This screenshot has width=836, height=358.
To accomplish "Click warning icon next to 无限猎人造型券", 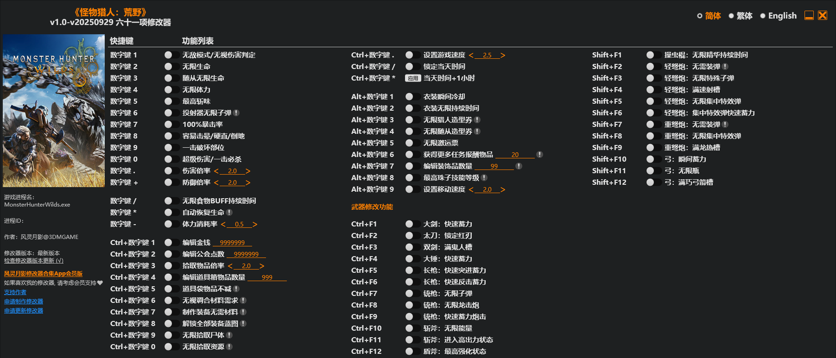I will [x=477, y=120].
